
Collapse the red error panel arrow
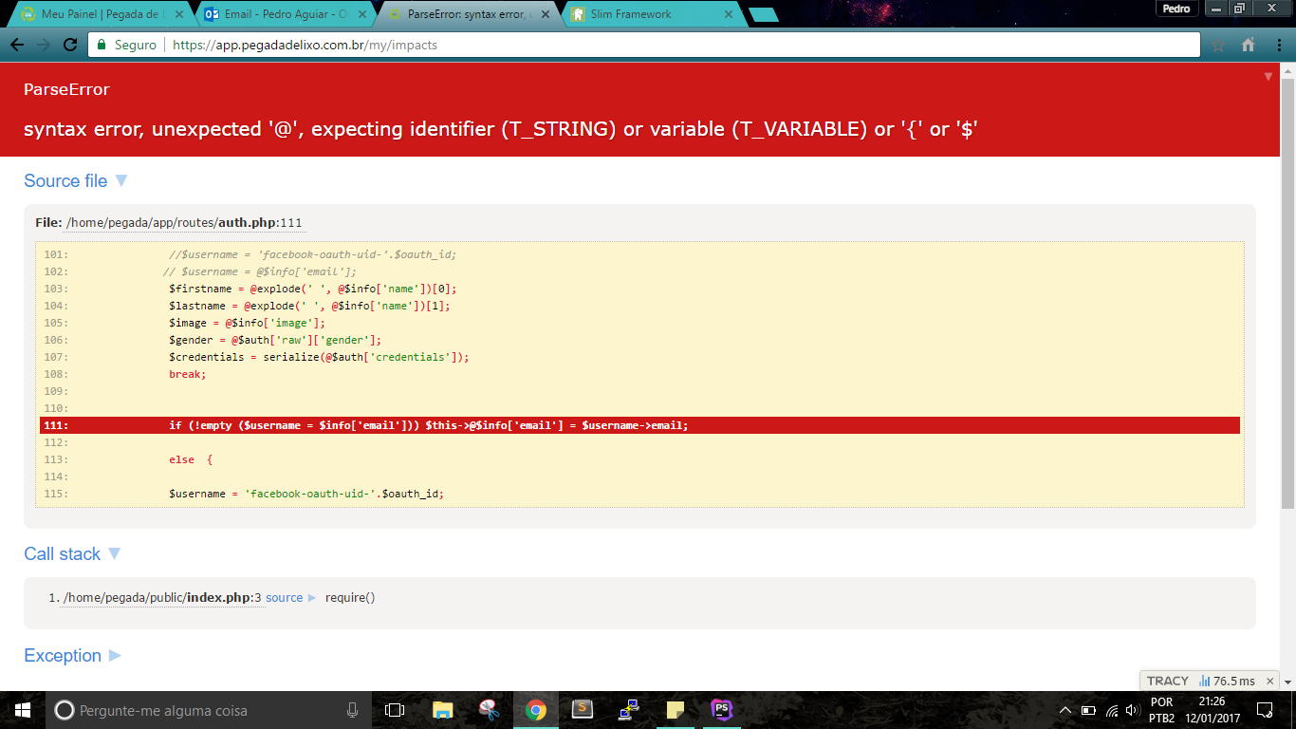tap(1268, 76)
